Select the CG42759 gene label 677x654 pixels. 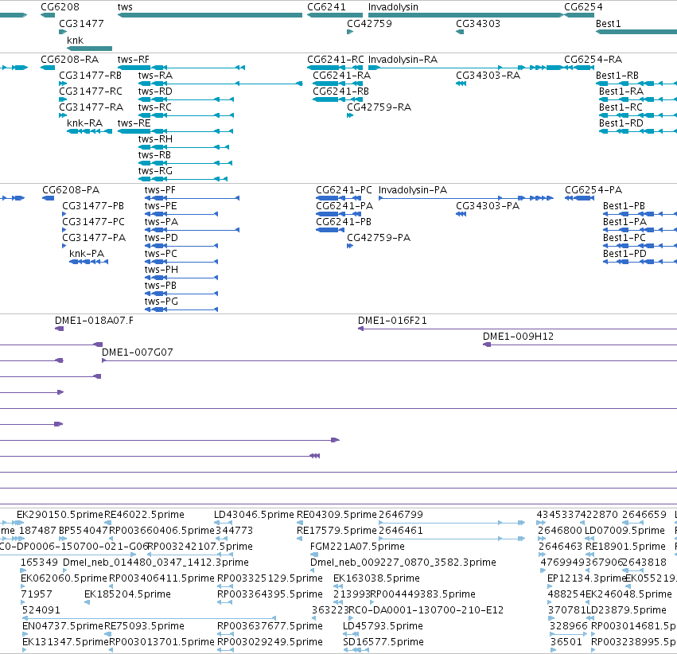pos(370,24)
